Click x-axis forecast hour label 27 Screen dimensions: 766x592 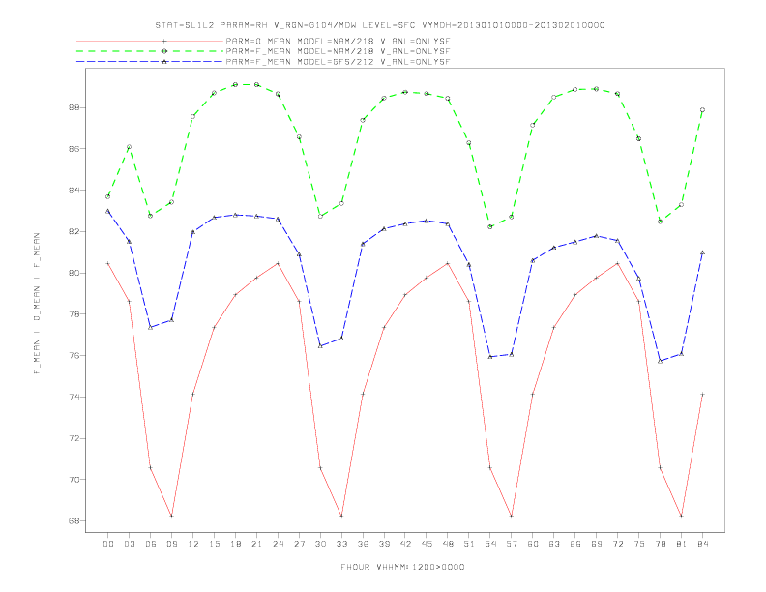[x=299, y=544]
